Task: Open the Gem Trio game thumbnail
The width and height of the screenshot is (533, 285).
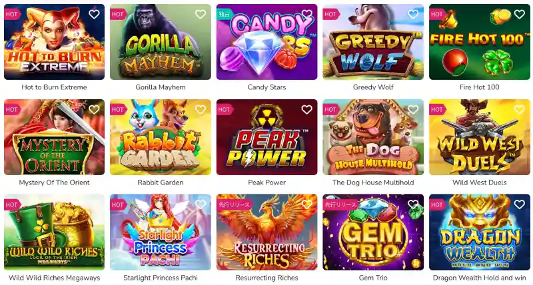Action: (373, 232)
